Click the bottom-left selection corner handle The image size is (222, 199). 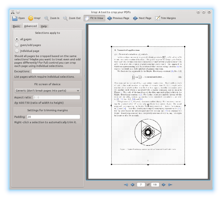point(112,164)
